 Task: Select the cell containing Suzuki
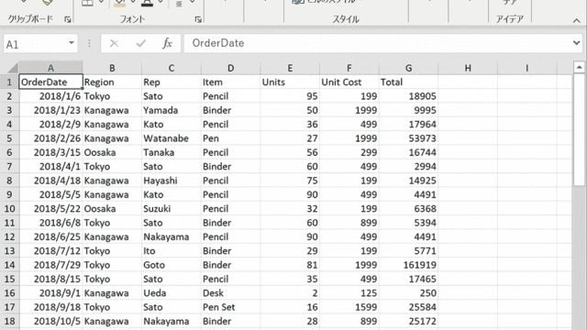coord(172,209)
